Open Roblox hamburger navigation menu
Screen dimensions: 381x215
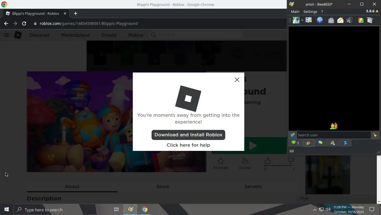7,35
